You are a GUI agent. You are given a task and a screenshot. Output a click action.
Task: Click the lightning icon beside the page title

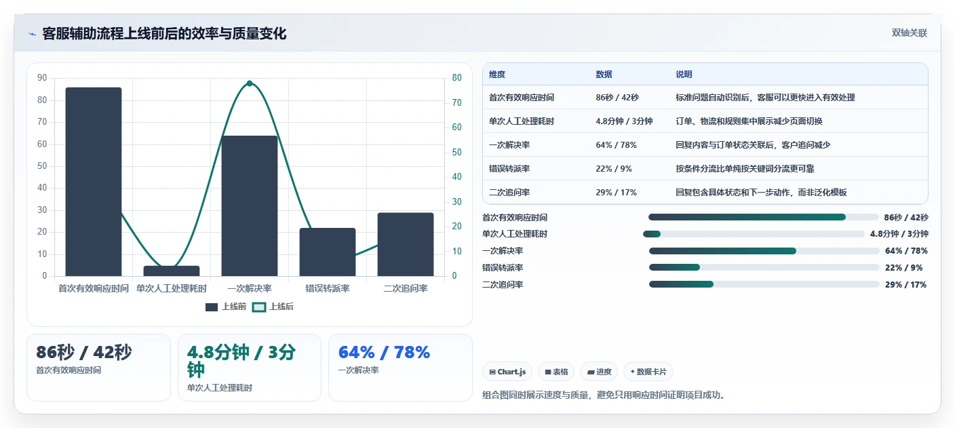[x=32, y=34]
